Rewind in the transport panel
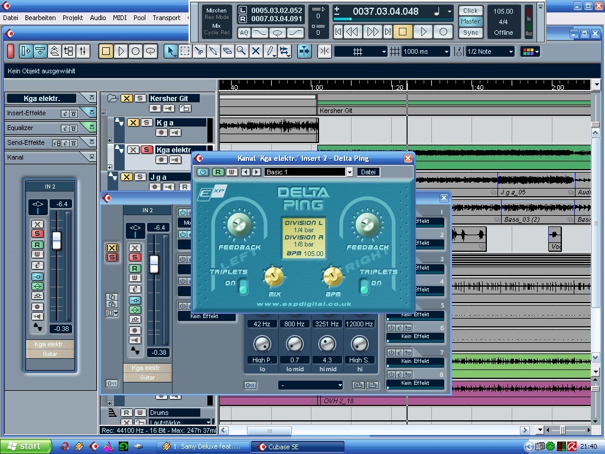Viewport: 605px width, 454px height. pyautogui.click(x=352, y=32)
